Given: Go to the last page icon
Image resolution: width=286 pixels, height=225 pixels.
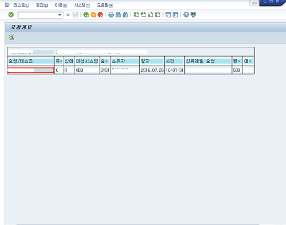Looking at the screenshot, I should pos(157,14).
